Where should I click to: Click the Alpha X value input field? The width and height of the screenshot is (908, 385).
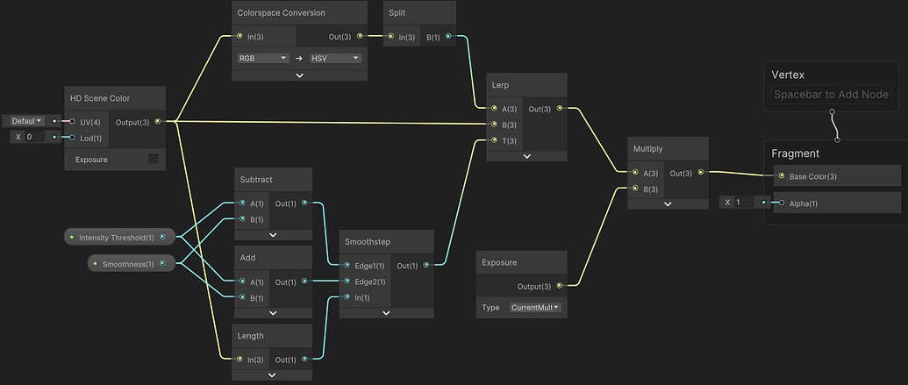coord(745,203)
